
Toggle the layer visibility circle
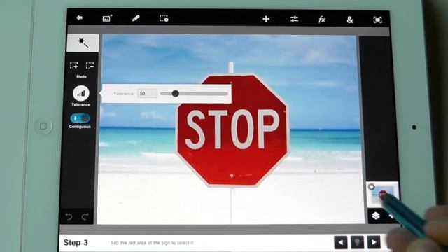371,187
